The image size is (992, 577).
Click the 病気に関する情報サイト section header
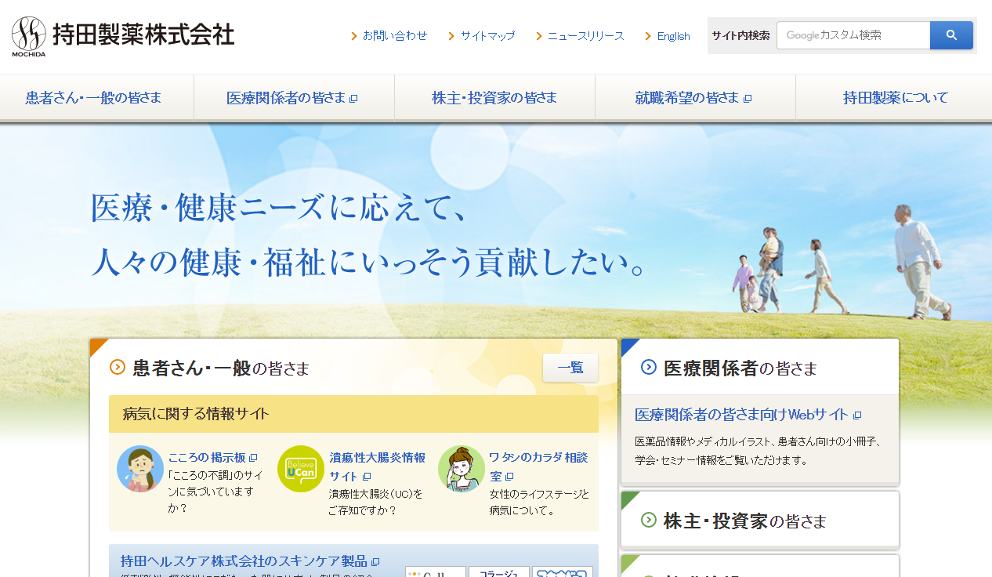click(353, 414)
